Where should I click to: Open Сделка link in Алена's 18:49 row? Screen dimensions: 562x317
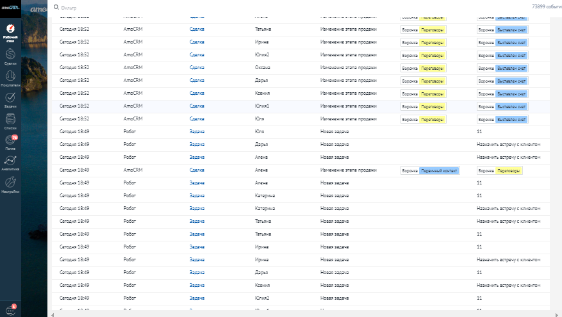(197, 170)
